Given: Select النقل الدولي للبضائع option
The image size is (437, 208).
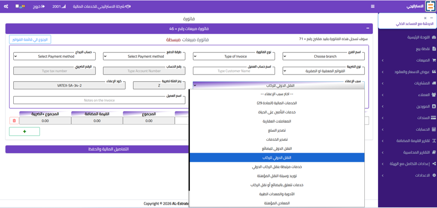Looking at the screenshot, I should 277,148.
